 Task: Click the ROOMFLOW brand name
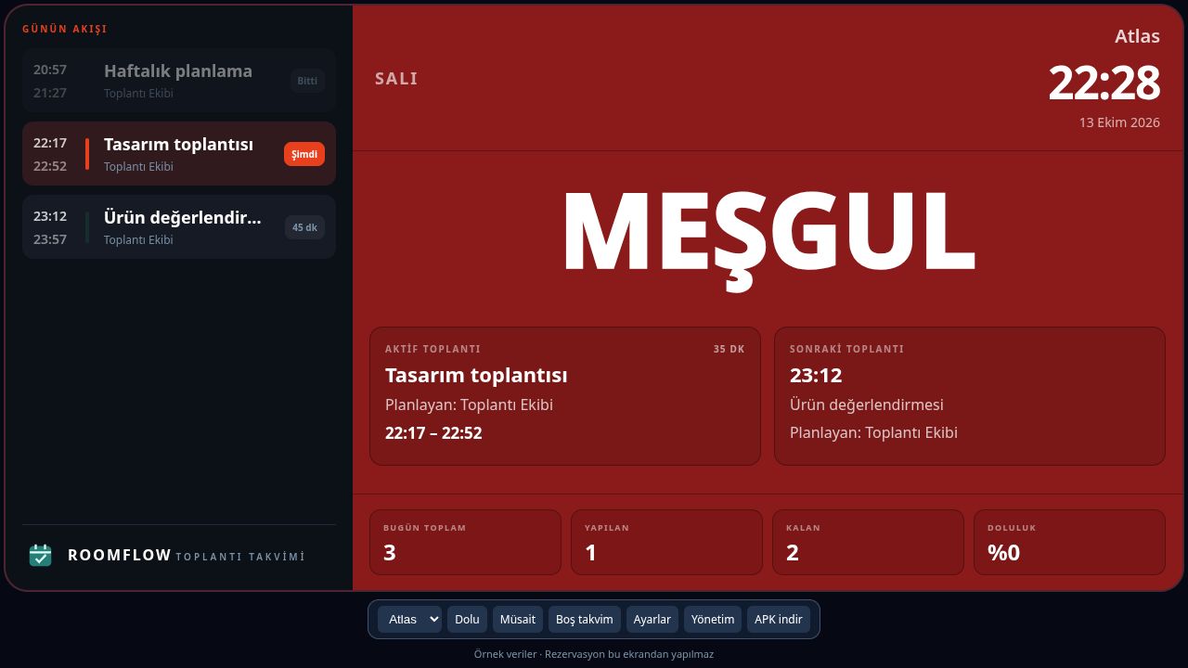(120, 555)
